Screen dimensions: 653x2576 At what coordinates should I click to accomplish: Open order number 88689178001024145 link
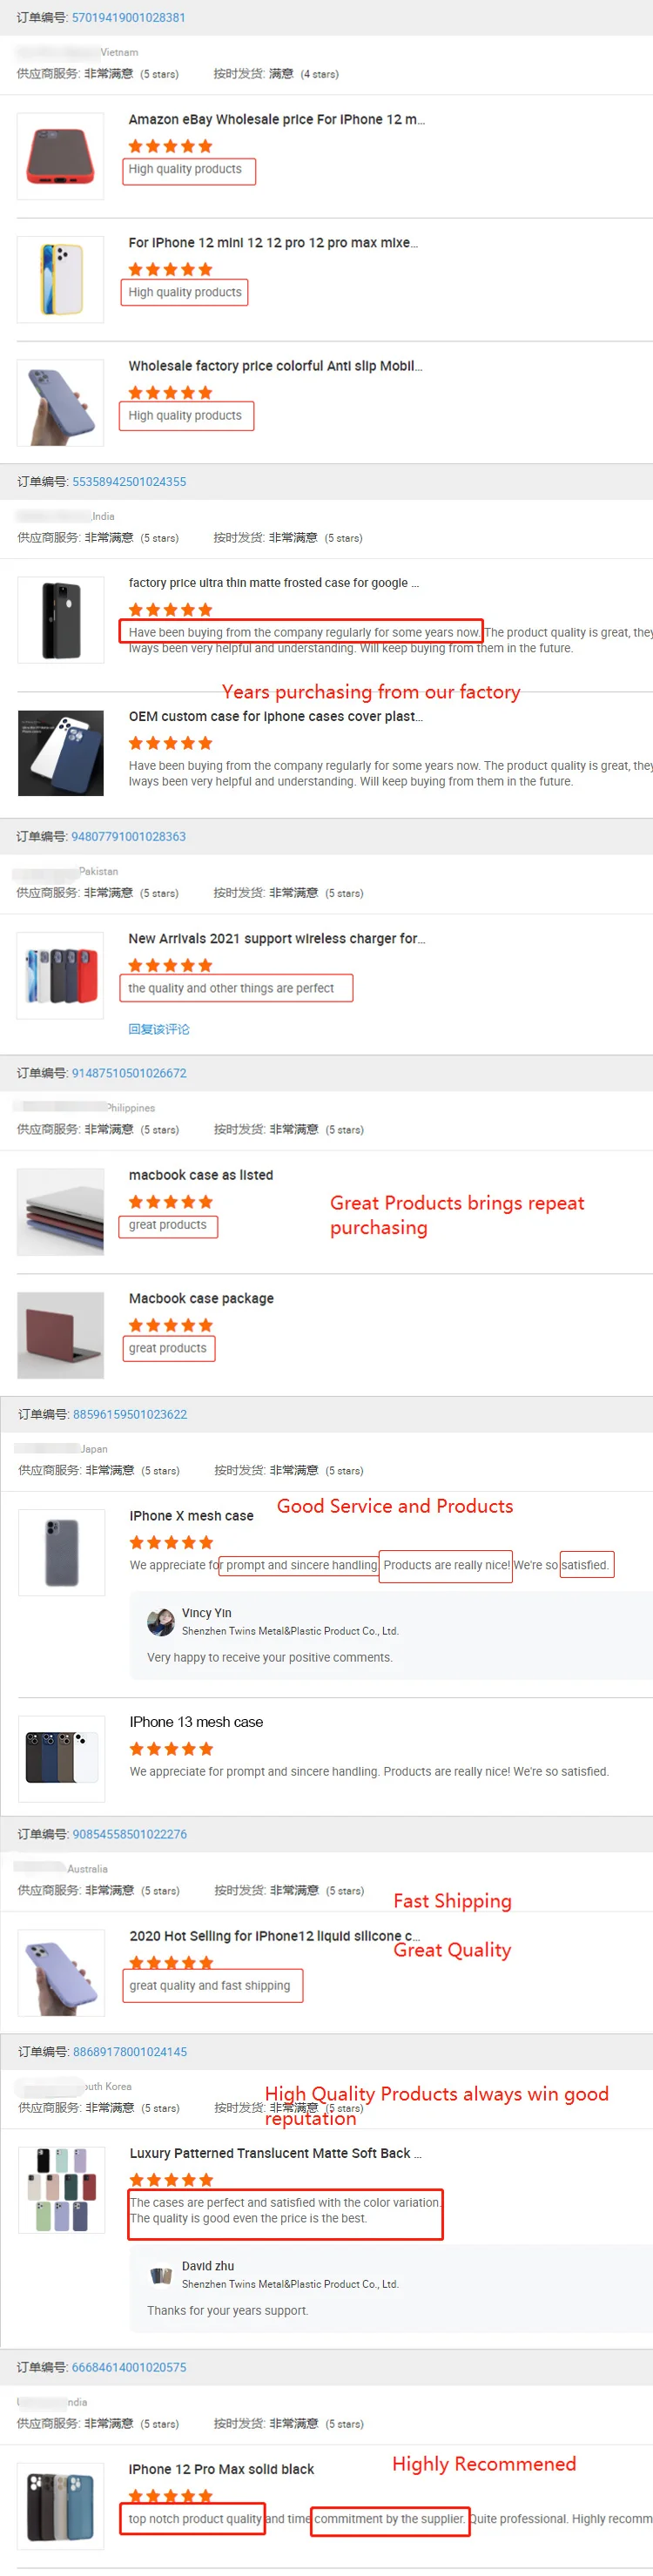[130, 2051]
